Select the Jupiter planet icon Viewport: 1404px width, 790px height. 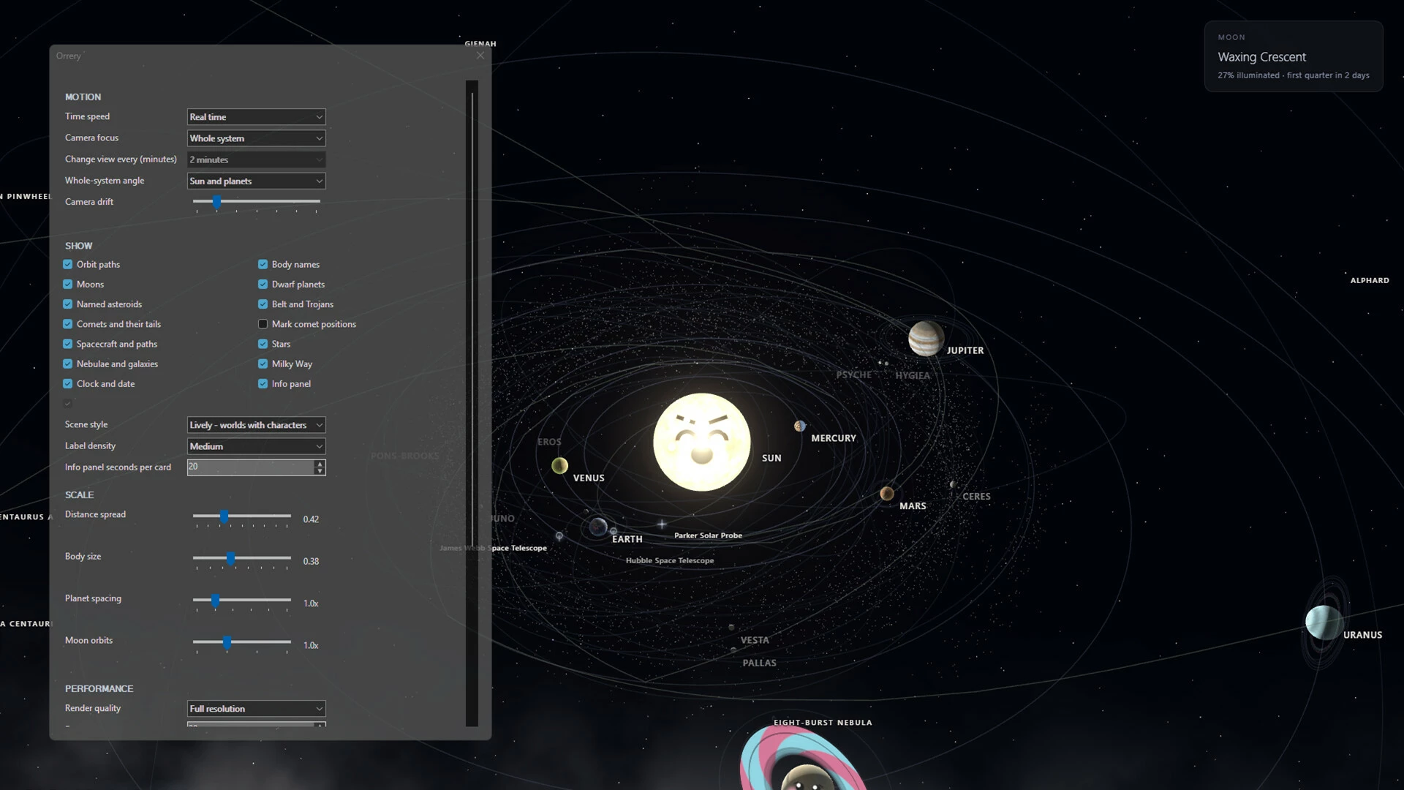(926, 339)
